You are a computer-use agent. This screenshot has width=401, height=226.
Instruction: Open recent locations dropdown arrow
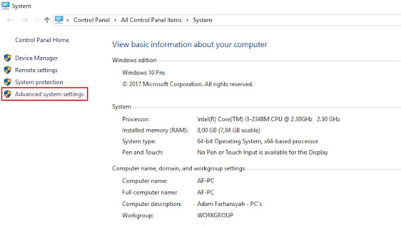(x=36, y=19)
